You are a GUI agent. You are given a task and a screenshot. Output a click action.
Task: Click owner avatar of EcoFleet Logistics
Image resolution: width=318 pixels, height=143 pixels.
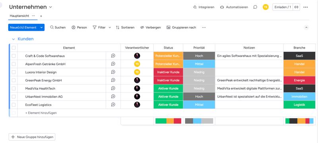pos(137,105)
